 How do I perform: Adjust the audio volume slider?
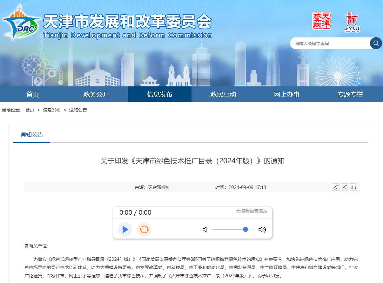234,229
